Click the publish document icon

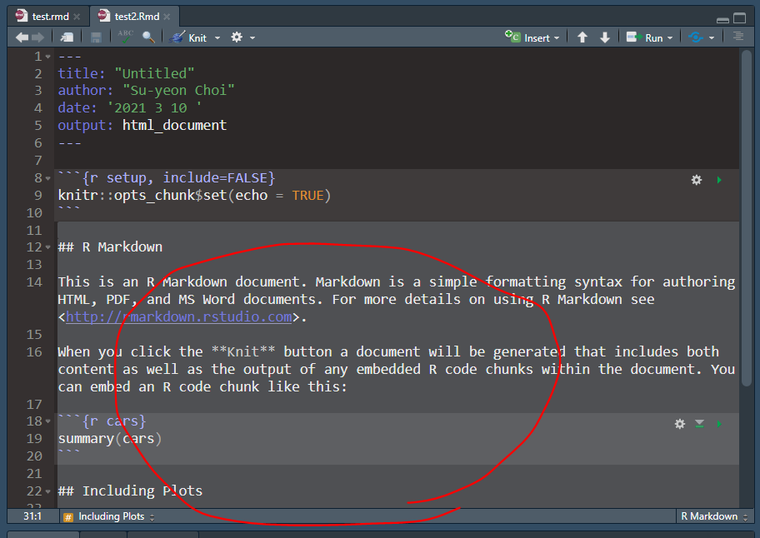696,37
